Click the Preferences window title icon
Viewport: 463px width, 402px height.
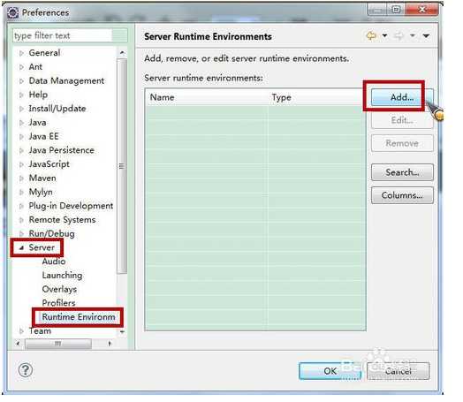point(13,12)
